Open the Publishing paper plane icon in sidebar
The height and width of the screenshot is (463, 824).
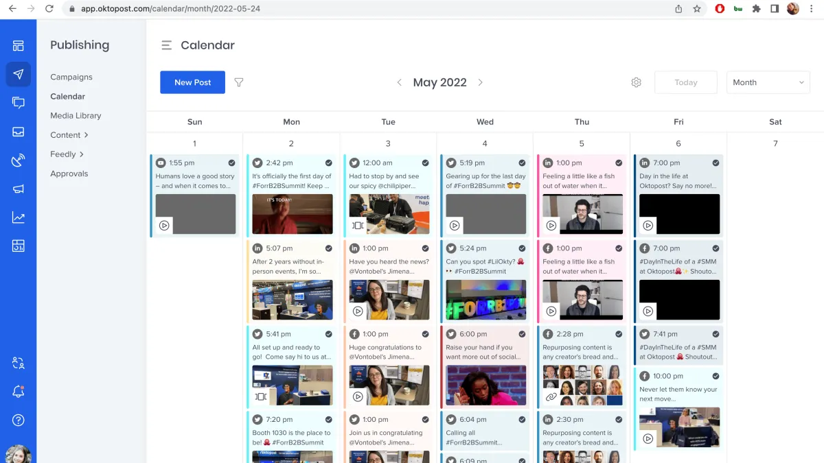18,74
